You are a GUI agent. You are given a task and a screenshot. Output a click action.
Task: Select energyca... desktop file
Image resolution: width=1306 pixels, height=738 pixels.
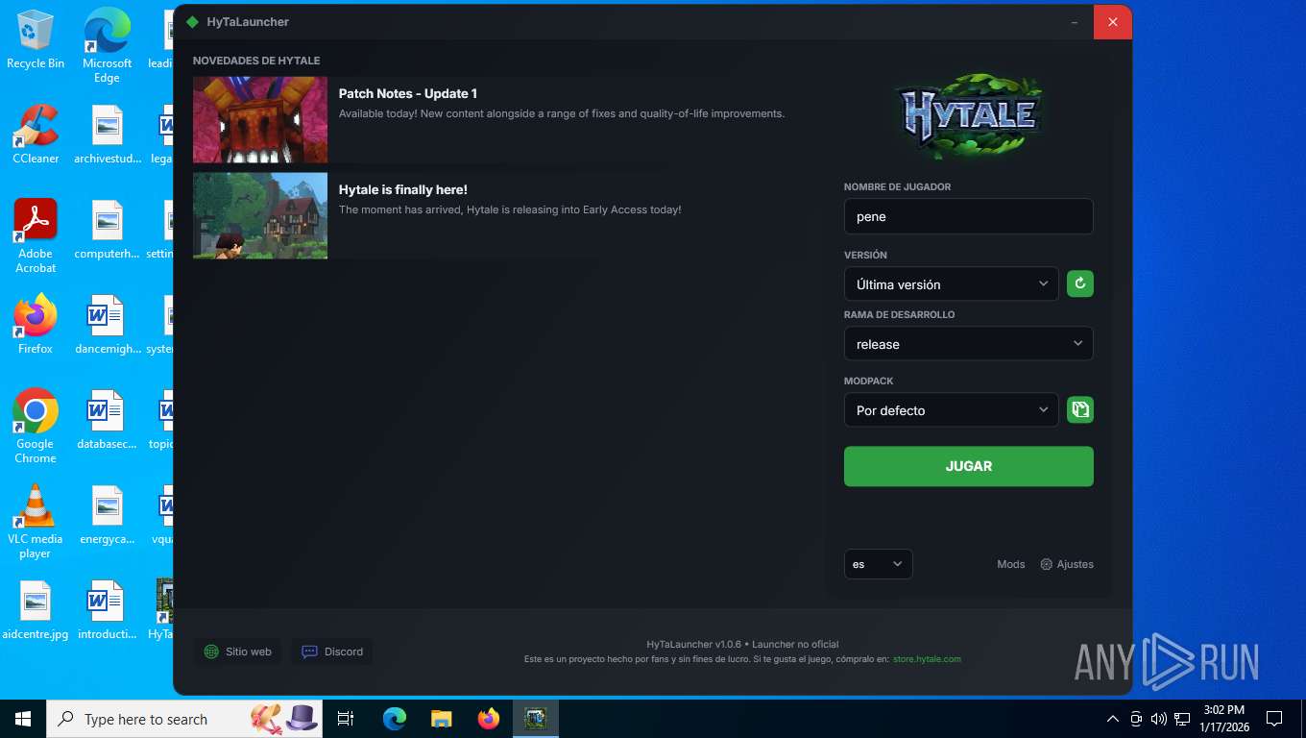107,515
